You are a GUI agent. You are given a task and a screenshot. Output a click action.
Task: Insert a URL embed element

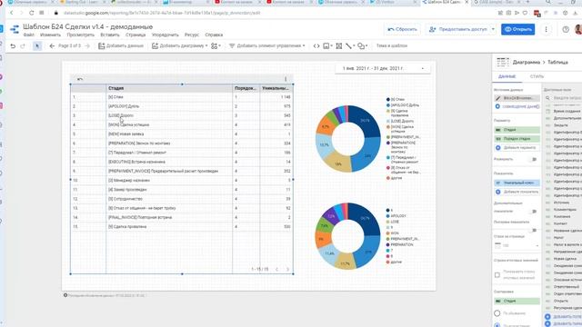click(x=316, y=46)
